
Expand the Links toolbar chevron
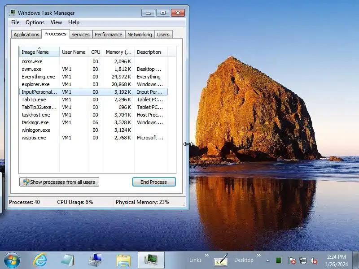[x=207, y=255]
